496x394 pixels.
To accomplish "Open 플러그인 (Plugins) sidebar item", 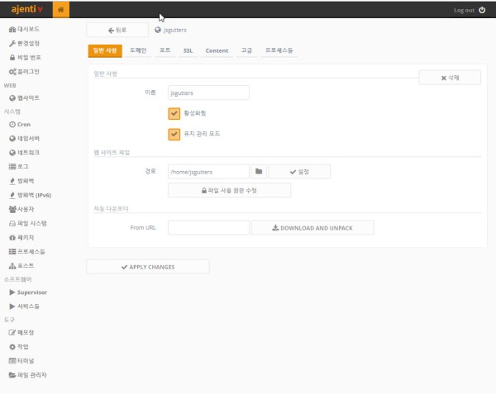I will point(24,72).
